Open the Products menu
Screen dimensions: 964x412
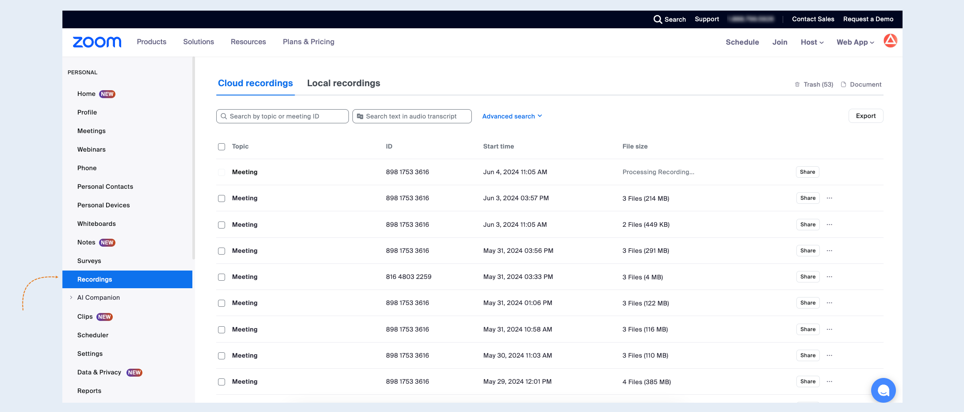[x=152, y=42]
